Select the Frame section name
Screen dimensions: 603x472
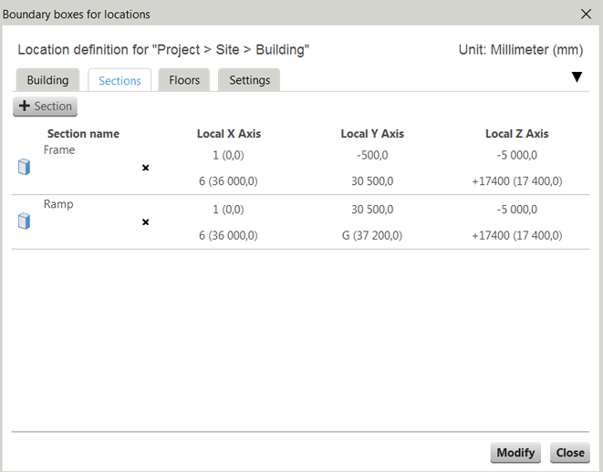pos(59,150)
